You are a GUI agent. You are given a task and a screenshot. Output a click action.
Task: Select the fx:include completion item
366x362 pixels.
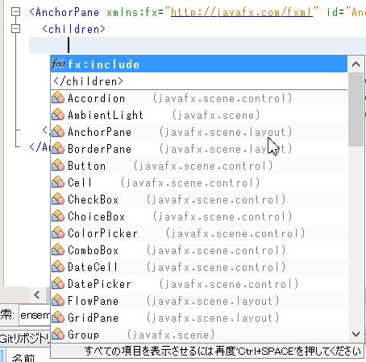pyautogui.click(x=199, y=64)
